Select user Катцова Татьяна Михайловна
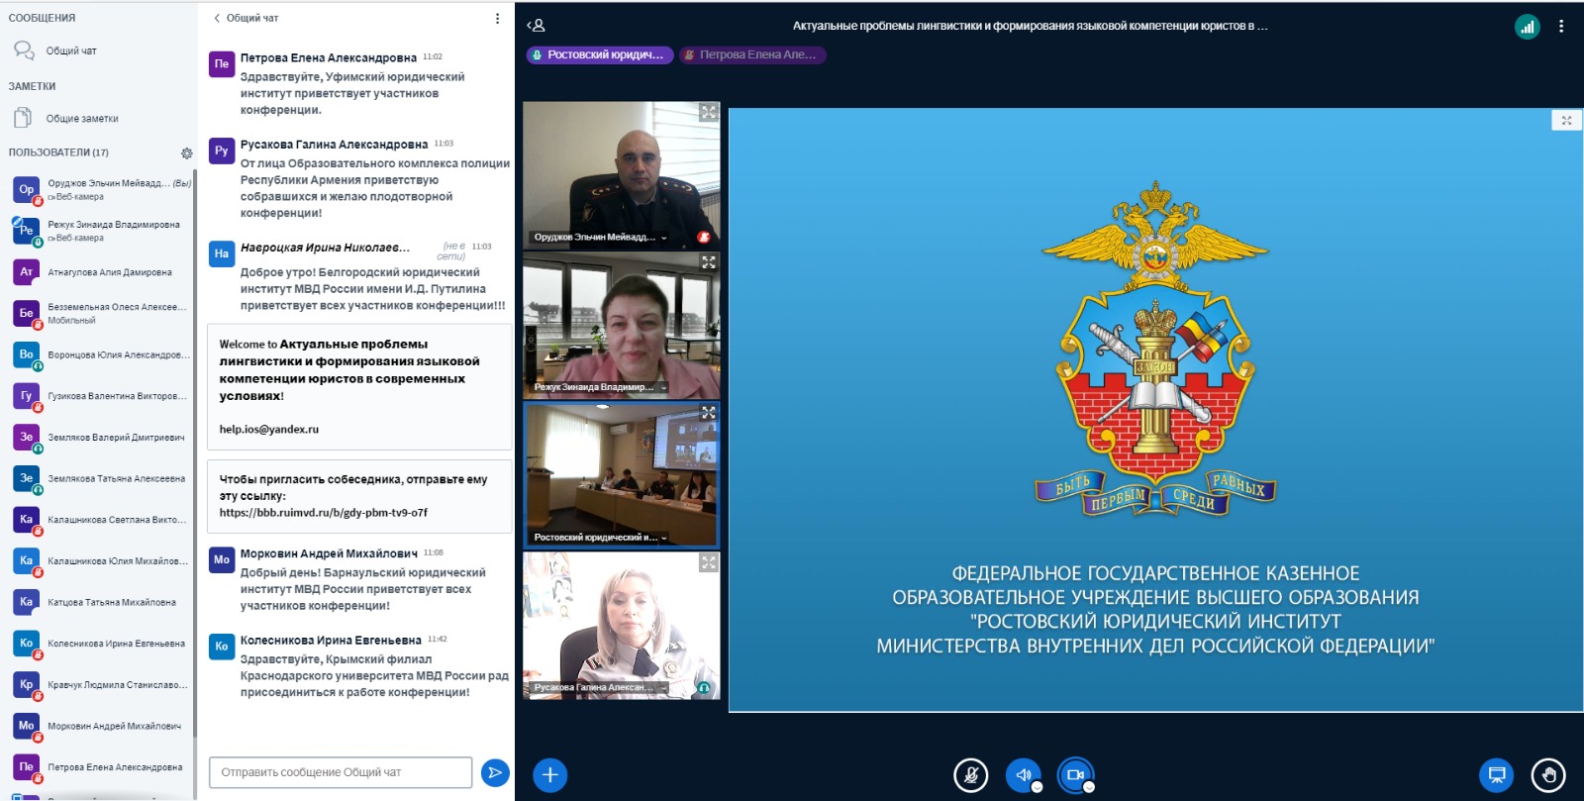This screenshot has height=801, width=1584. (x=99, y=602)
